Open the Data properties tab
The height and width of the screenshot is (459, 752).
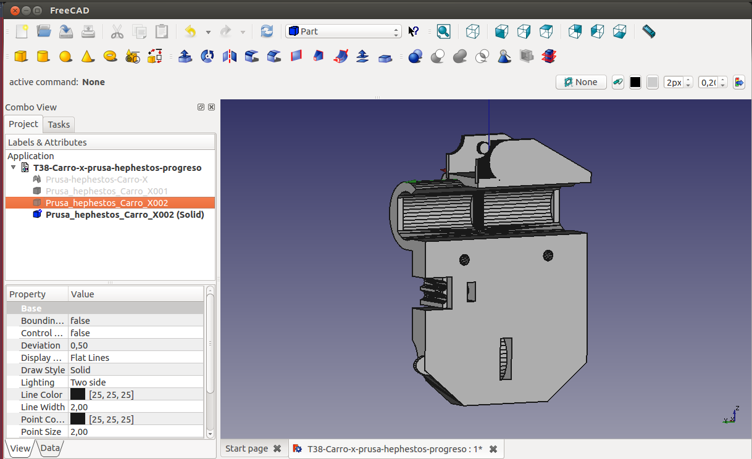(x=50, y=449)
